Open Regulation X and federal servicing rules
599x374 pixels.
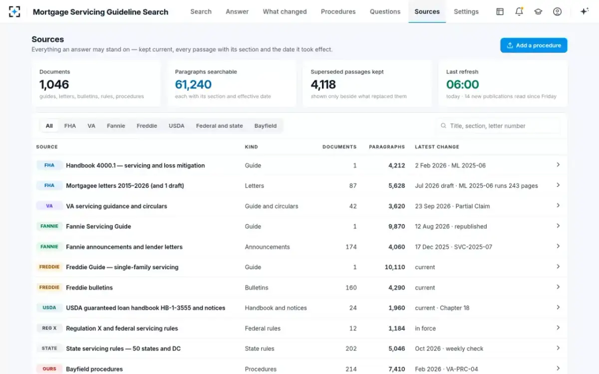pos(122,328)
